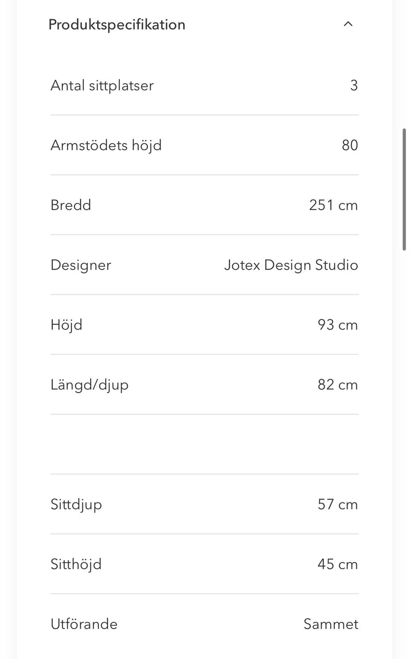Click the vertical scrollbar thumb

pos(404,189)
